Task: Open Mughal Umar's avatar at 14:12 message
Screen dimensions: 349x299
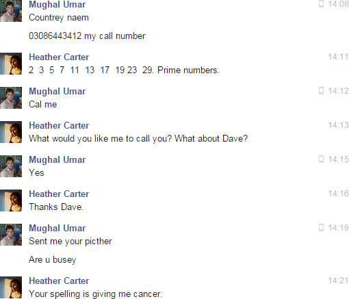Action: 11,98
